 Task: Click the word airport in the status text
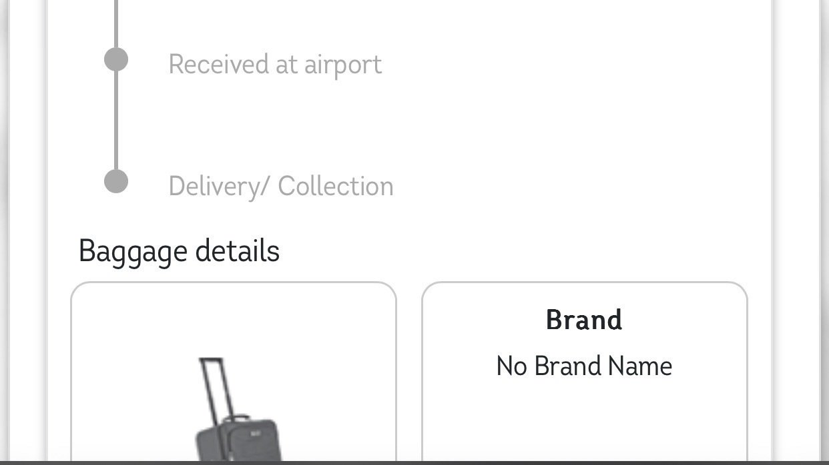343,65
